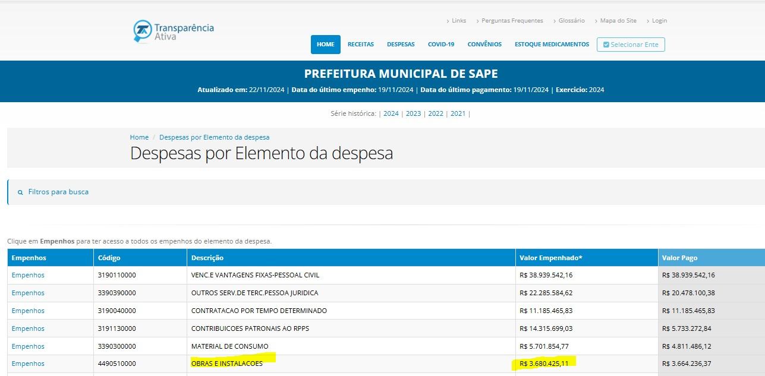This screenshot has height=376, width=765.
Task: Click the PREFEITURA MUNICIPAL DE SAPE heading
Action: point(401,74)
